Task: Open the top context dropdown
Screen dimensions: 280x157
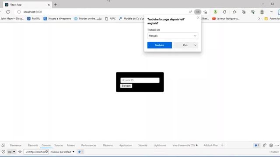Action: pos(11,152)
